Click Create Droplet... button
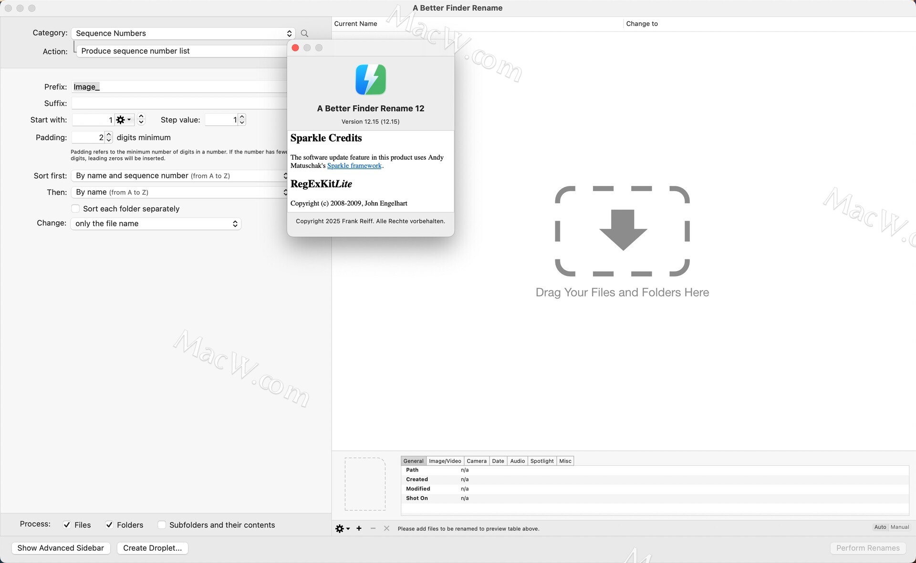Screen dimensions: 916x563 152,548
